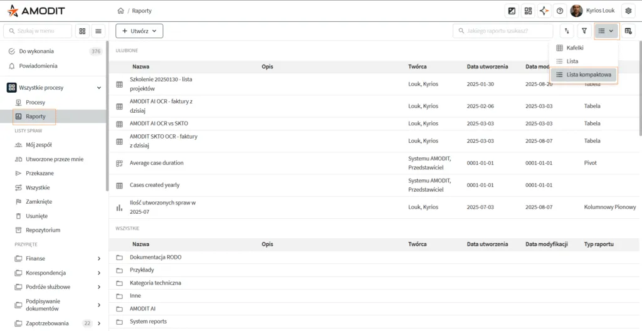Viewport: 642px width, 331px height.
Task: Select Lista kompaktowa view option
Action: [584, 75]
